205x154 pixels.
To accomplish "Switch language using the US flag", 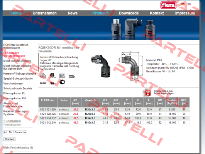I will pyautogui.click(x=189, y=4).
